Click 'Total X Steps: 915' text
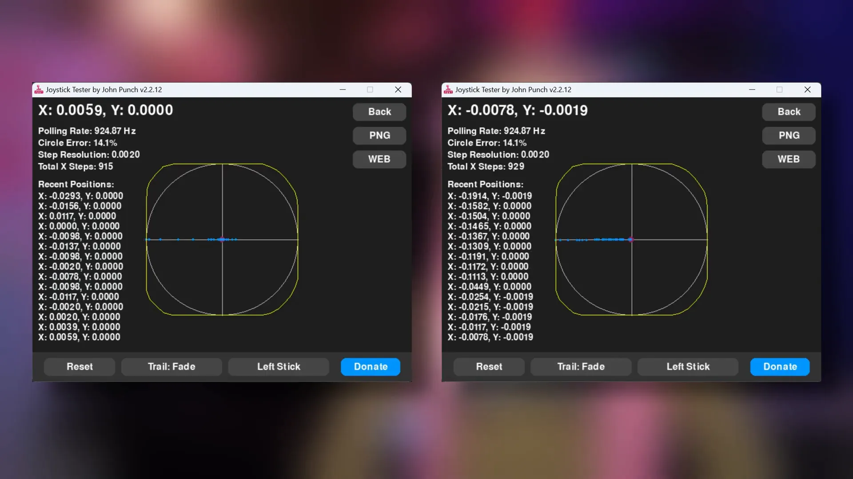Viewport: 853px width, 479px height. pos(76,166)
